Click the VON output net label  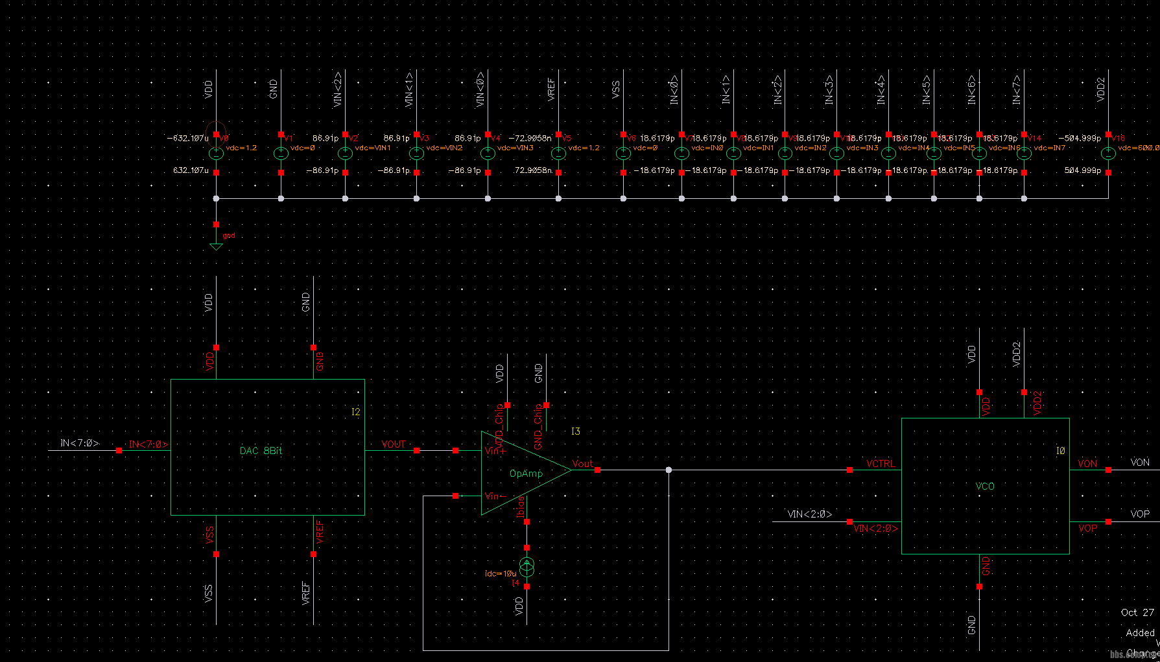(x=1139, y=462)
